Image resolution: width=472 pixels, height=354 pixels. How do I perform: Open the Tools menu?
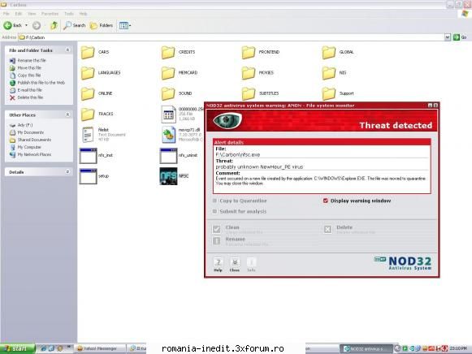coord(69,14)
